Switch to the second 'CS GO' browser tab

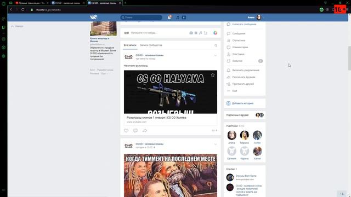pyautogui.click(x=67, y=3)
